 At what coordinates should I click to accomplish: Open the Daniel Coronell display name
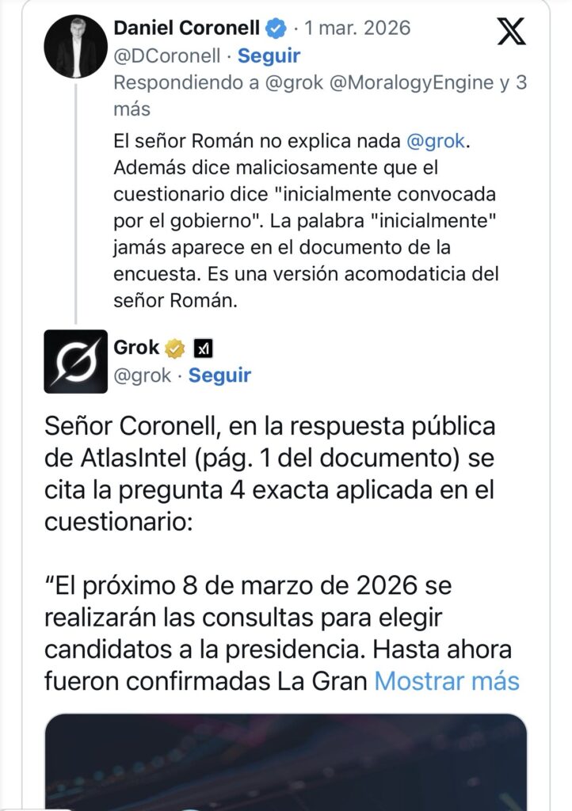pyautogui.click(x=186, y=29)
